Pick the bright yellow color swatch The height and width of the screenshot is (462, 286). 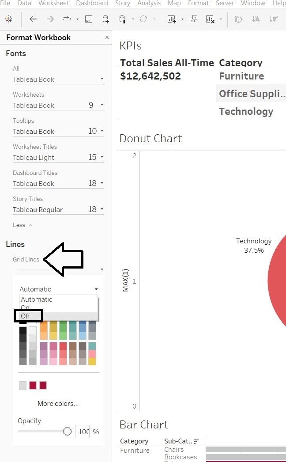(92, 361)
